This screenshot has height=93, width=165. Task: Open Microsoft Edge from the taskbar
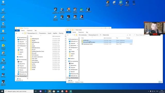(x=45, y=91)
